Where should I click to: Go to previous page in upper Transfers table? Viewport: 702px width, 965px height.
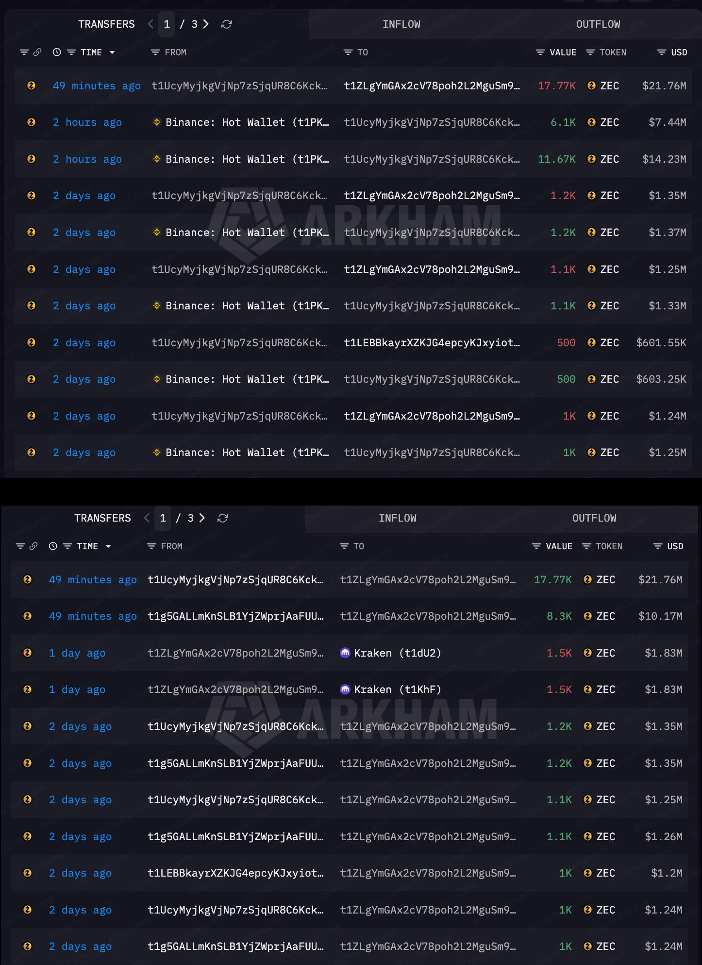coord(150,24)
